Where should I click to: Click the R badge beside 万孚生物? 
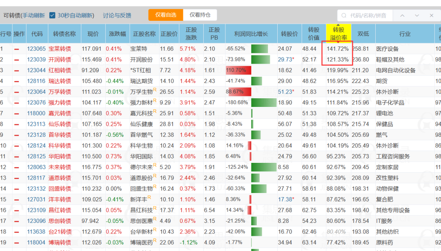(155, 89)
